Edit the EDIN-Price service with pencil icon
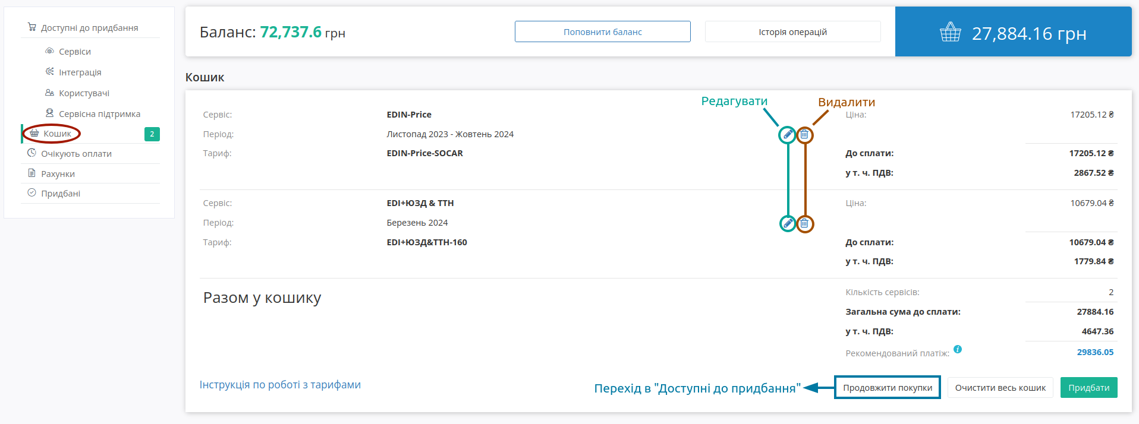This screenshot has height=424, width=1139. click(787, 135)
